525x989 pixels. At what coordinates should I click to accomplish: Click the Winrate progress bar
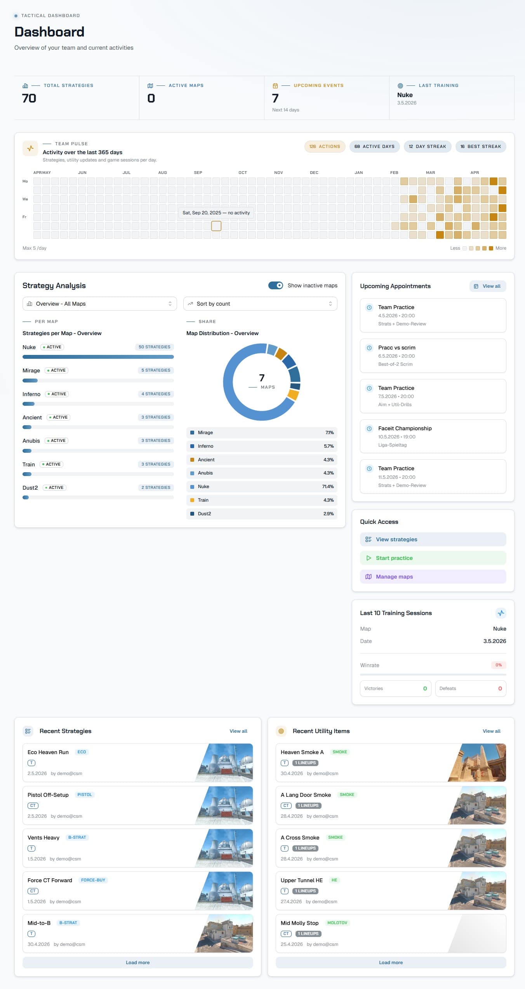[433, 674]
